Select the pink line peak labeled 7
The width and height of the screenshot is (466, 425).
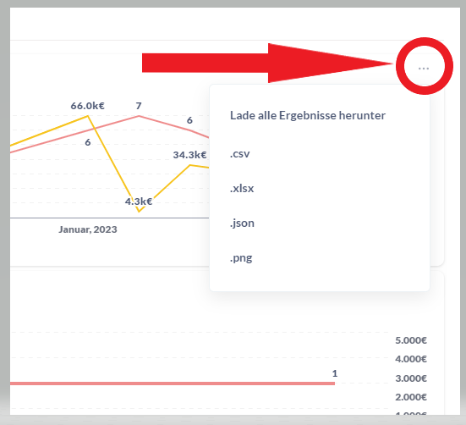[x=139, y=116]
